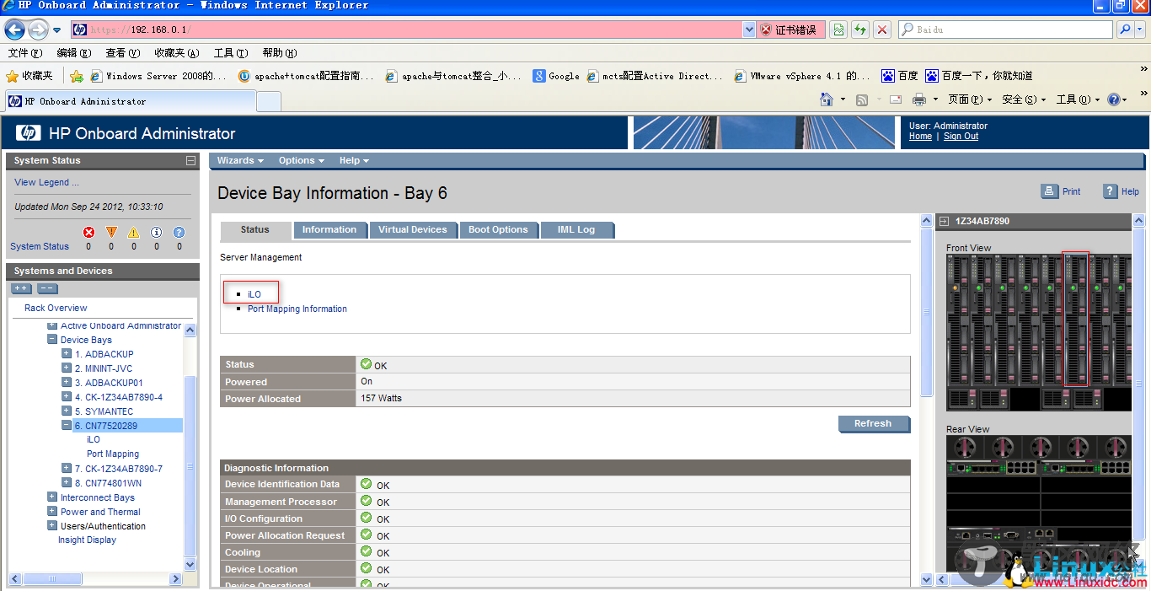This screenshot has width=1151, height=591.
Task: Open the Wizards dropdown menu
Action: point(240,160)
